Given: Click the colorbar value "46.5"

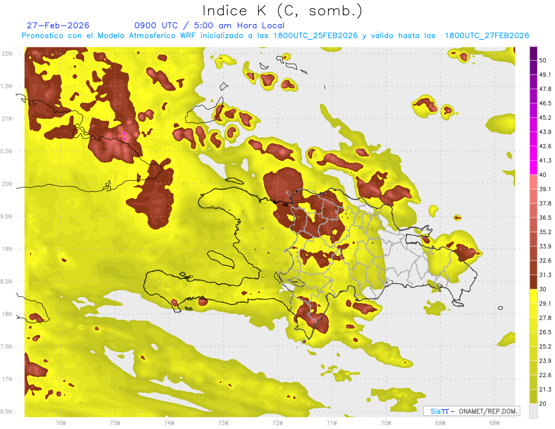Looking at the screenshot, I should point(545,103).
